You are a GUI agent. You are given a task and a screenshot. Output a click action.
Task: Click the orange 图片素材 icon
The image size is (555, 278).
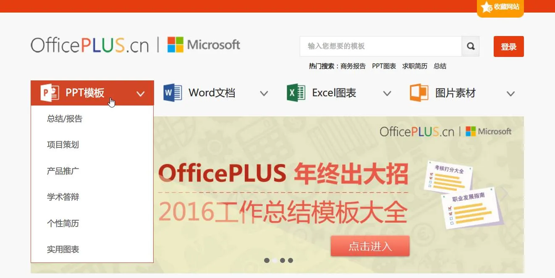coord(419,93)
